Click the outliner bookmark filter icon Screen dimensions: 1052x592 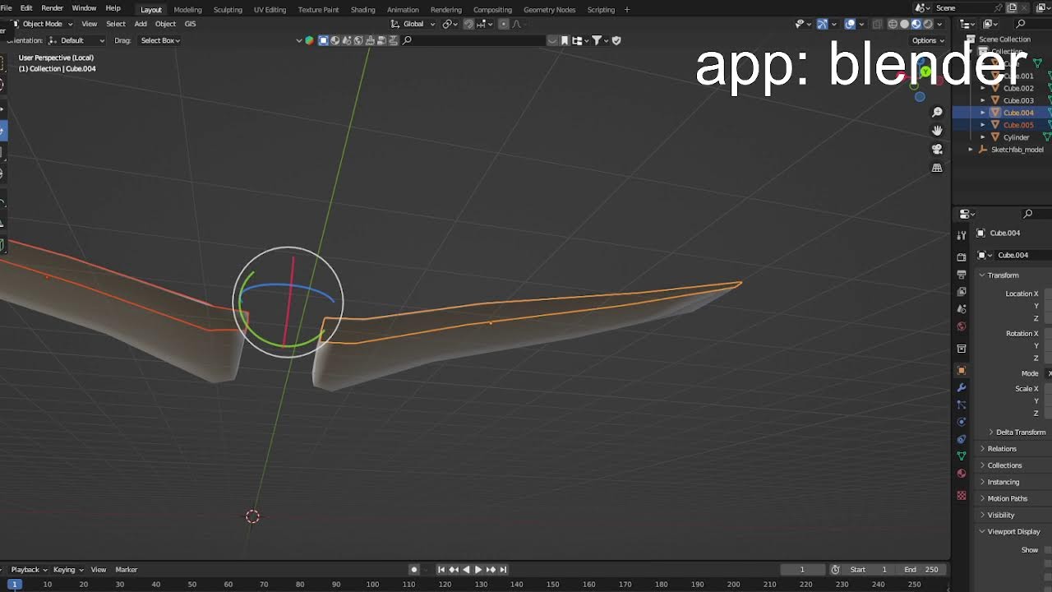click(x=565, y=40)
